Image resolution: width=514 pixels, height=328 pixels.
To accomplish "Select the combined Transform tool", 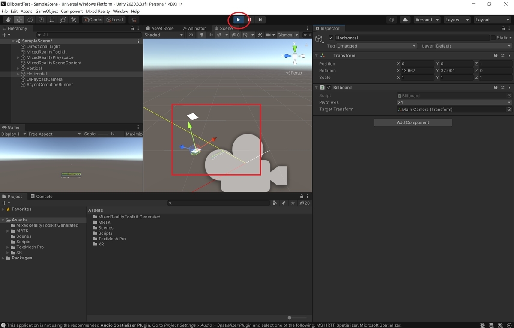I will 63,20.
